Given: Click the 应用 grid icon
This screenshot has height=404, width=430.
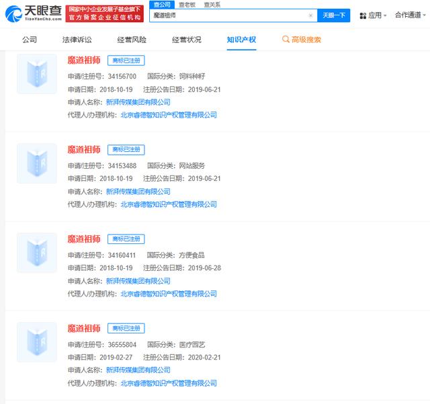Looking at the screenshot, I should click(363, 15).
